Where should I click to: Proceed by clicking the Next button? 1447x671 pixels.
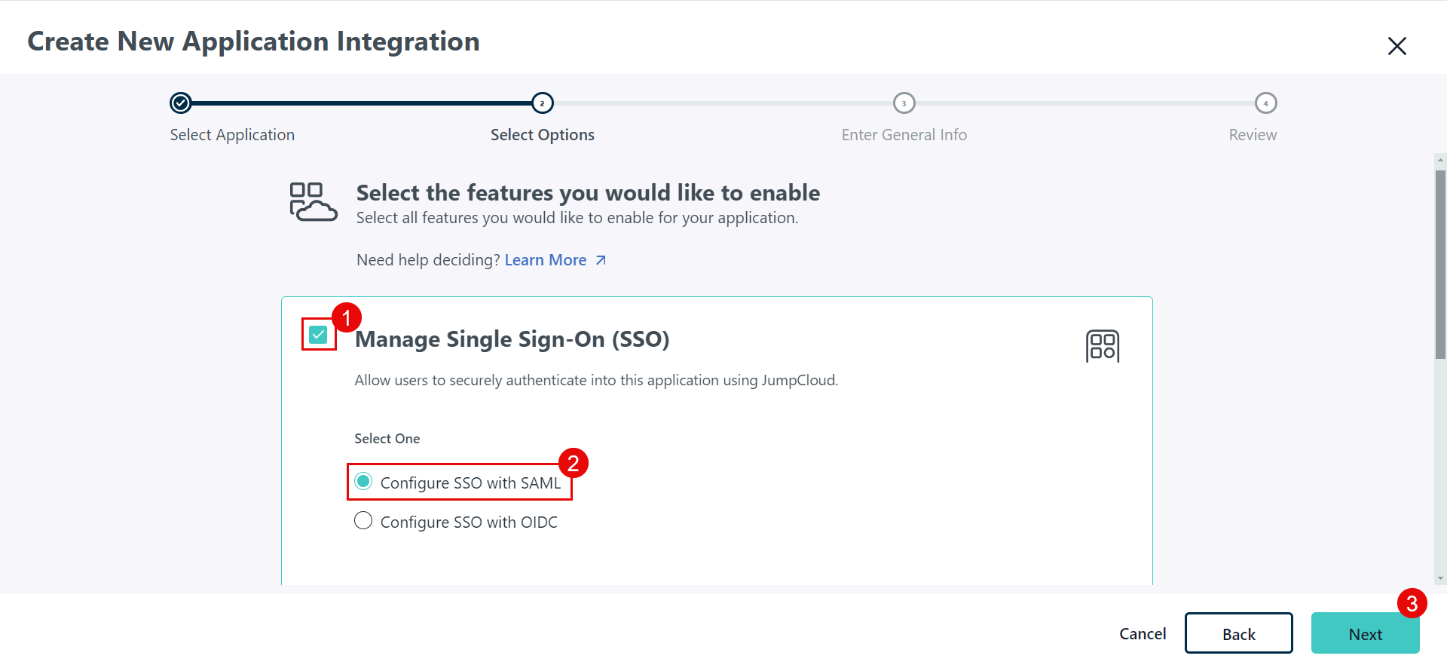tap(1364, 634)
